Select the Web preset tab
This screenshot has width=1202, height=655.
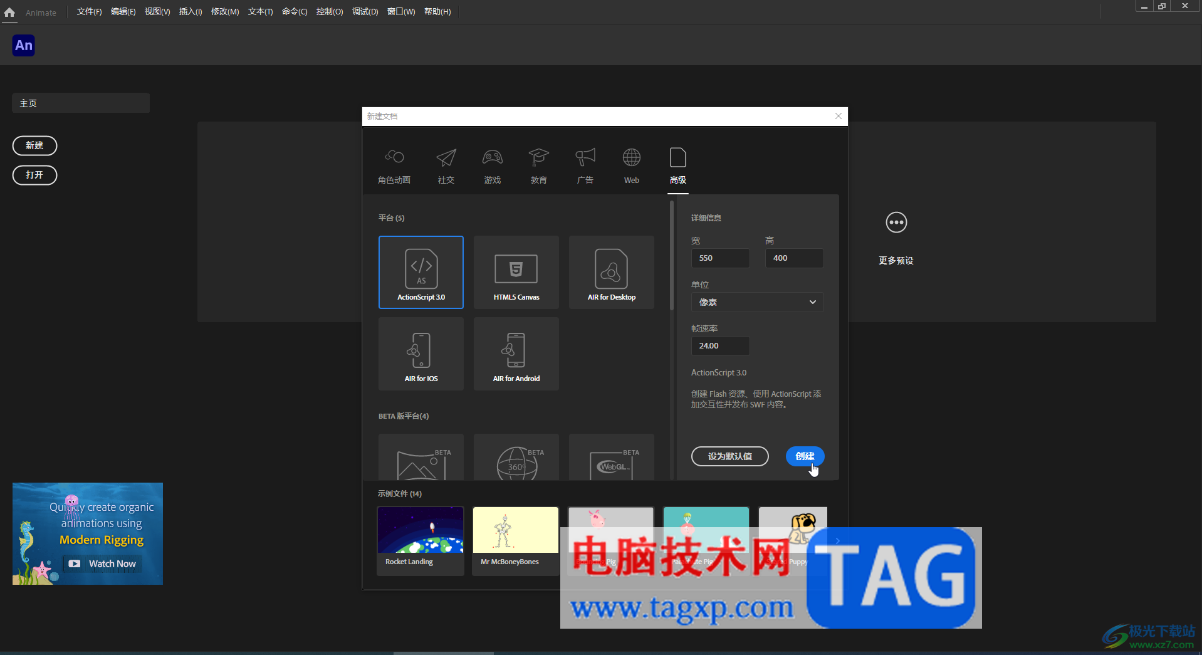pos(632,166)
